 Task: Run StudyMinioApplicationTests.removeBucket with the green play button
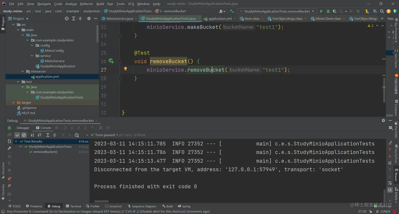coord(321,11)
